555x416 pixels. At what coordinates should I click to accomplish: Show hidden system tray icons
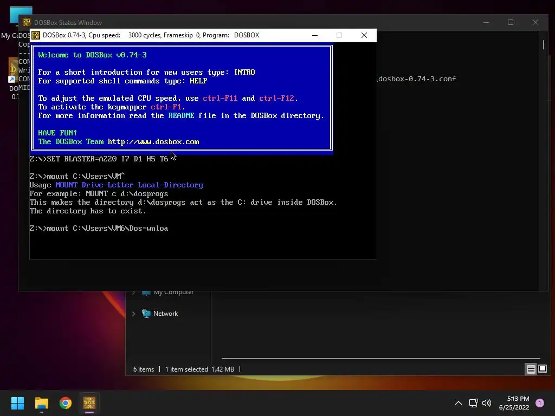[459, 403]
